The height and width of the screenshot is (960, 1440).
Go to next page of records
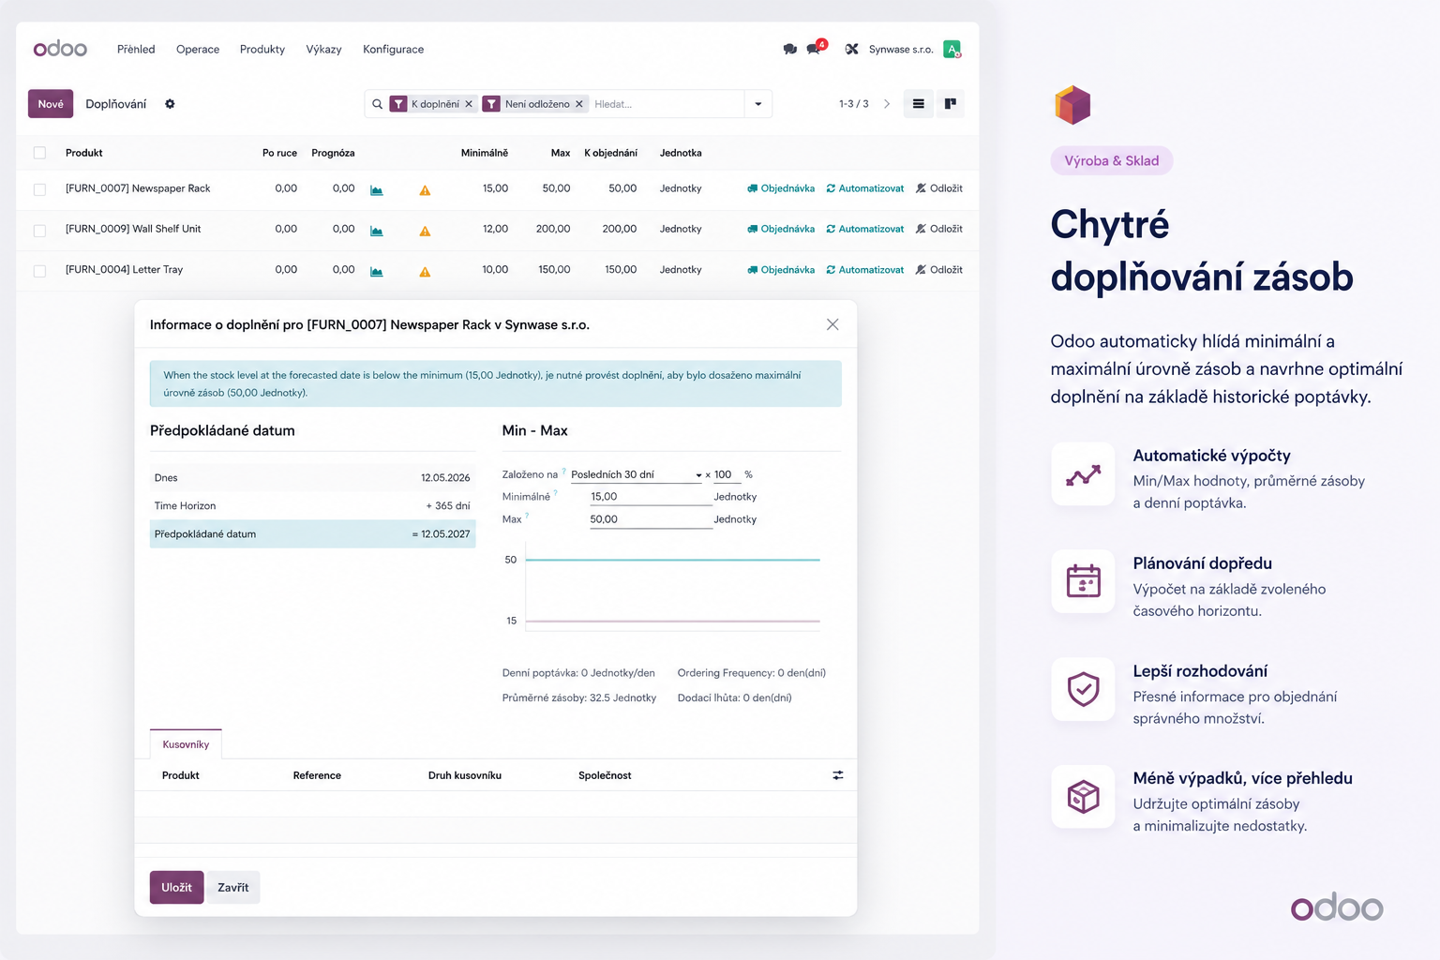pos(887,104)
